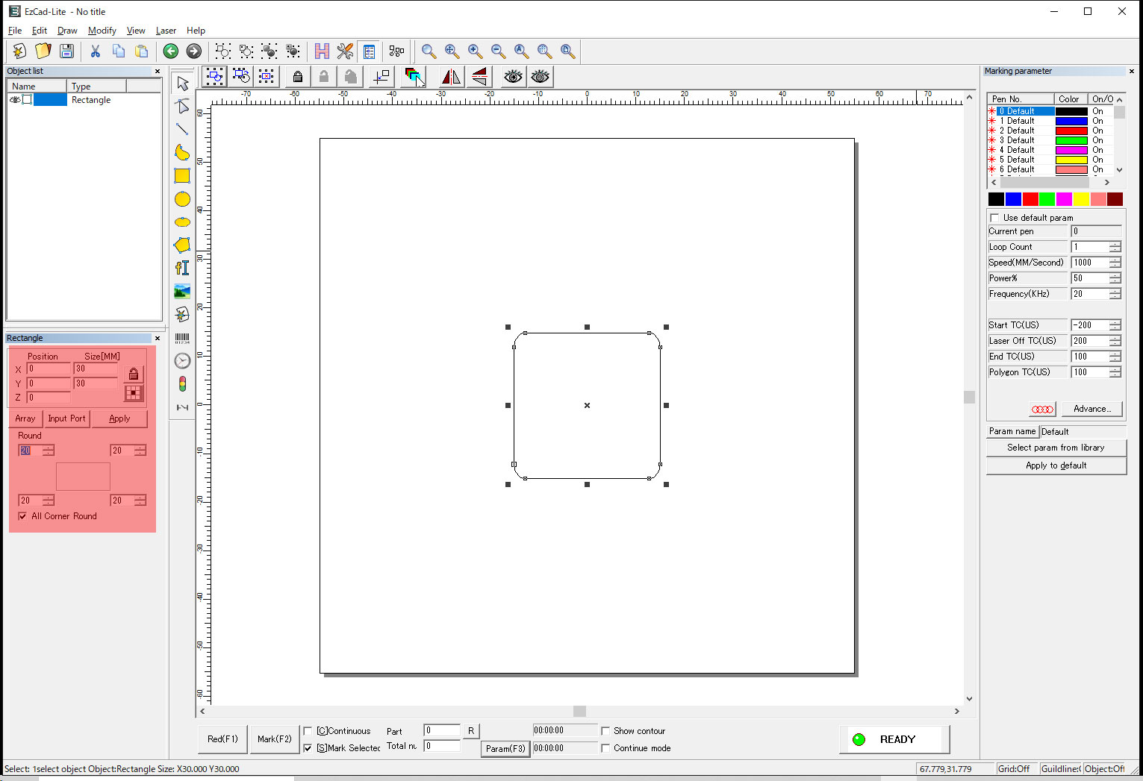Viewport: 1143px width, 781px height.
Task: Select the Draw Rectangle tool
Action: (x=182, y=176)
